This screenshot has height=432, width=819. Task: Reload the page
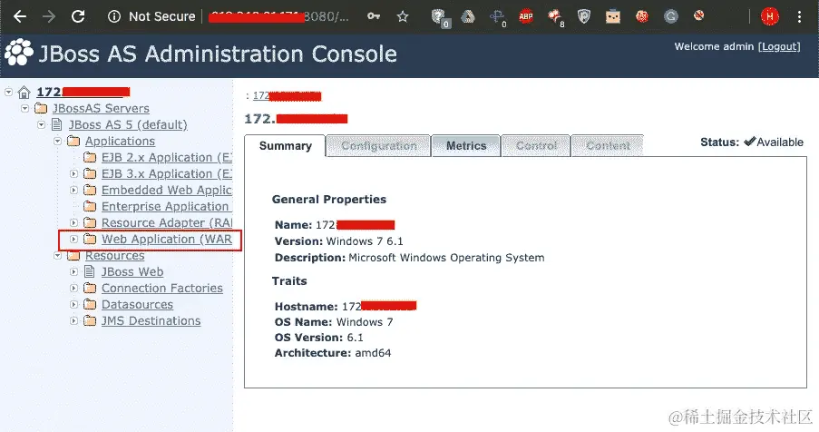(78, 16)
